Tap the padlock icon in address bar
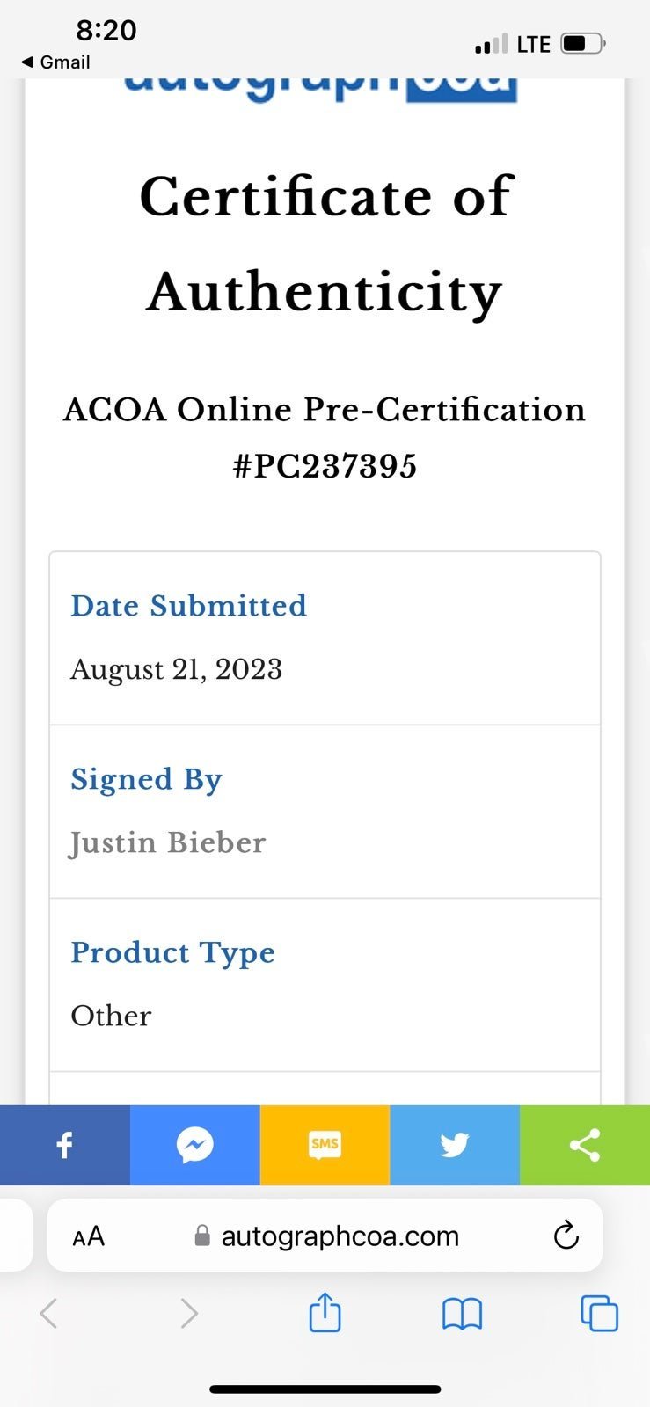 click(x=202, y=1236)
